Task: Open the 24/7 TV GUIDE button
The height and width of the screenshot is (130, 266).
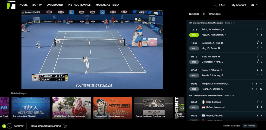Action: tap(250, 126)
